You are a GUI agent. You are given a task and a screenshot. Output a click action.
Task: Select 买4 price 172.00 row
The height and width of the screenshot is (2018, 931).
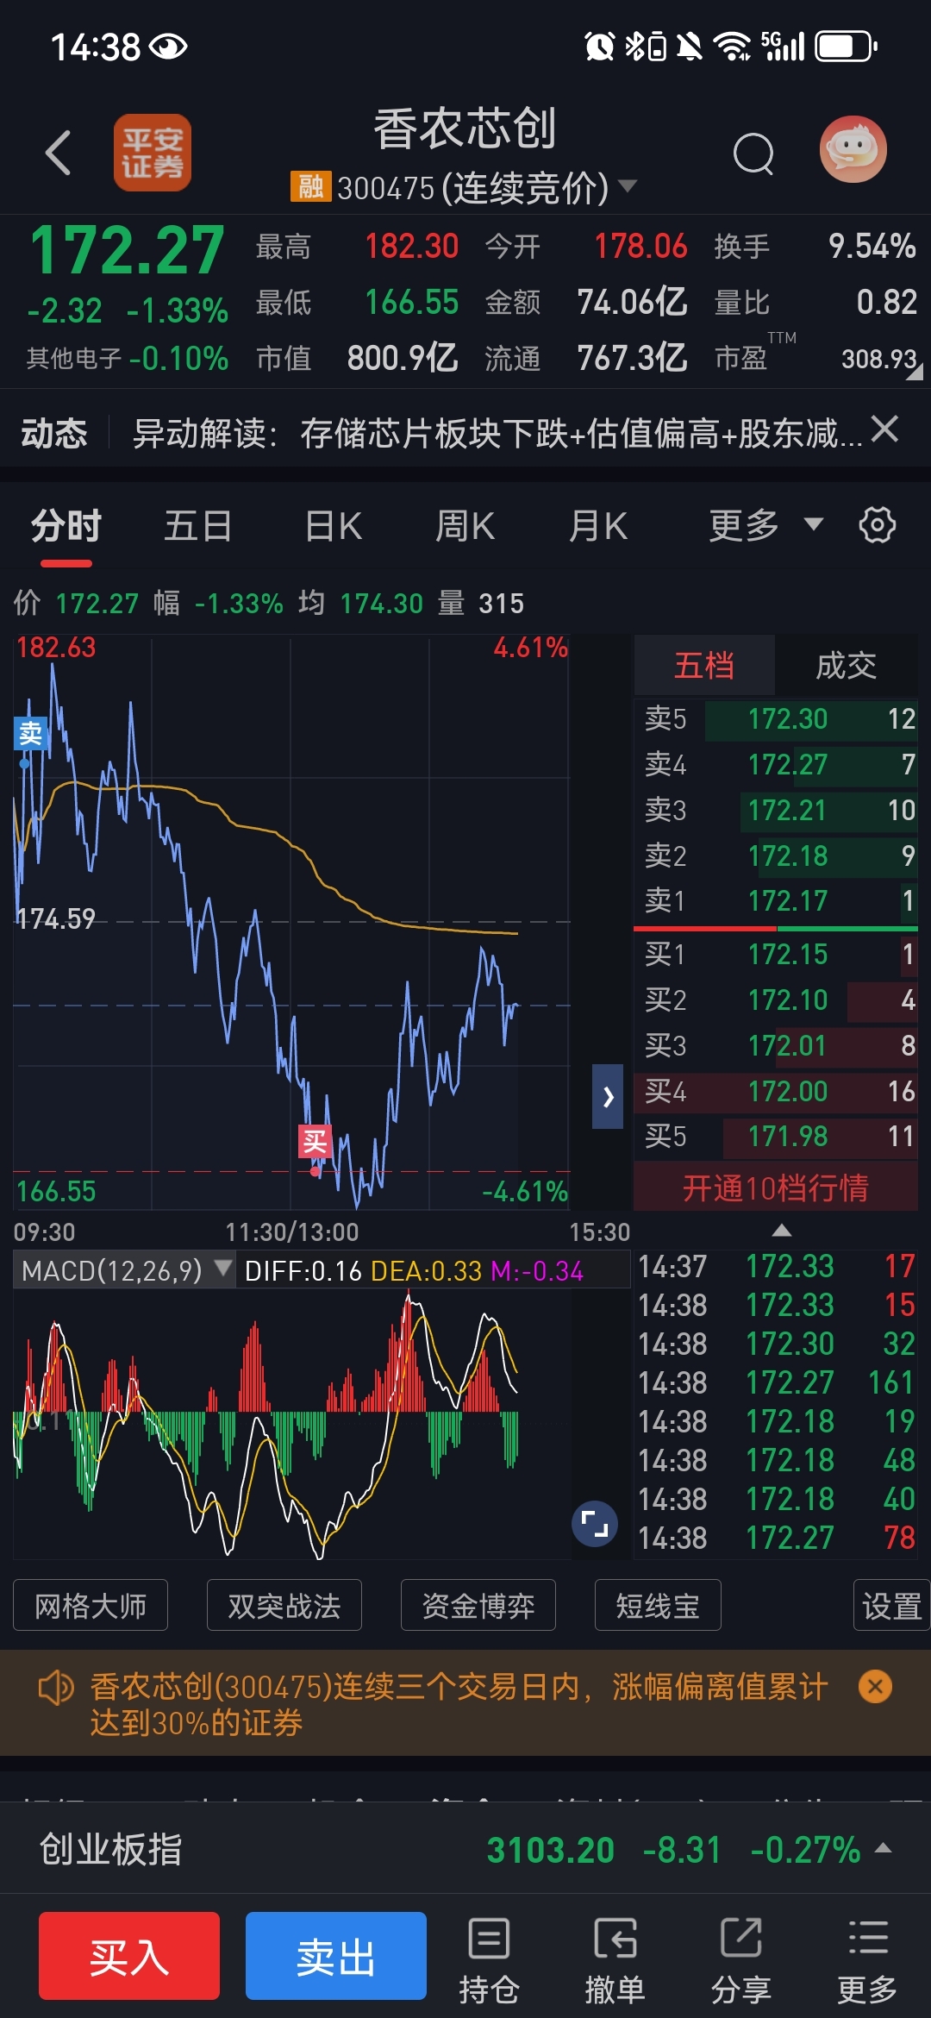point(776,1091)
